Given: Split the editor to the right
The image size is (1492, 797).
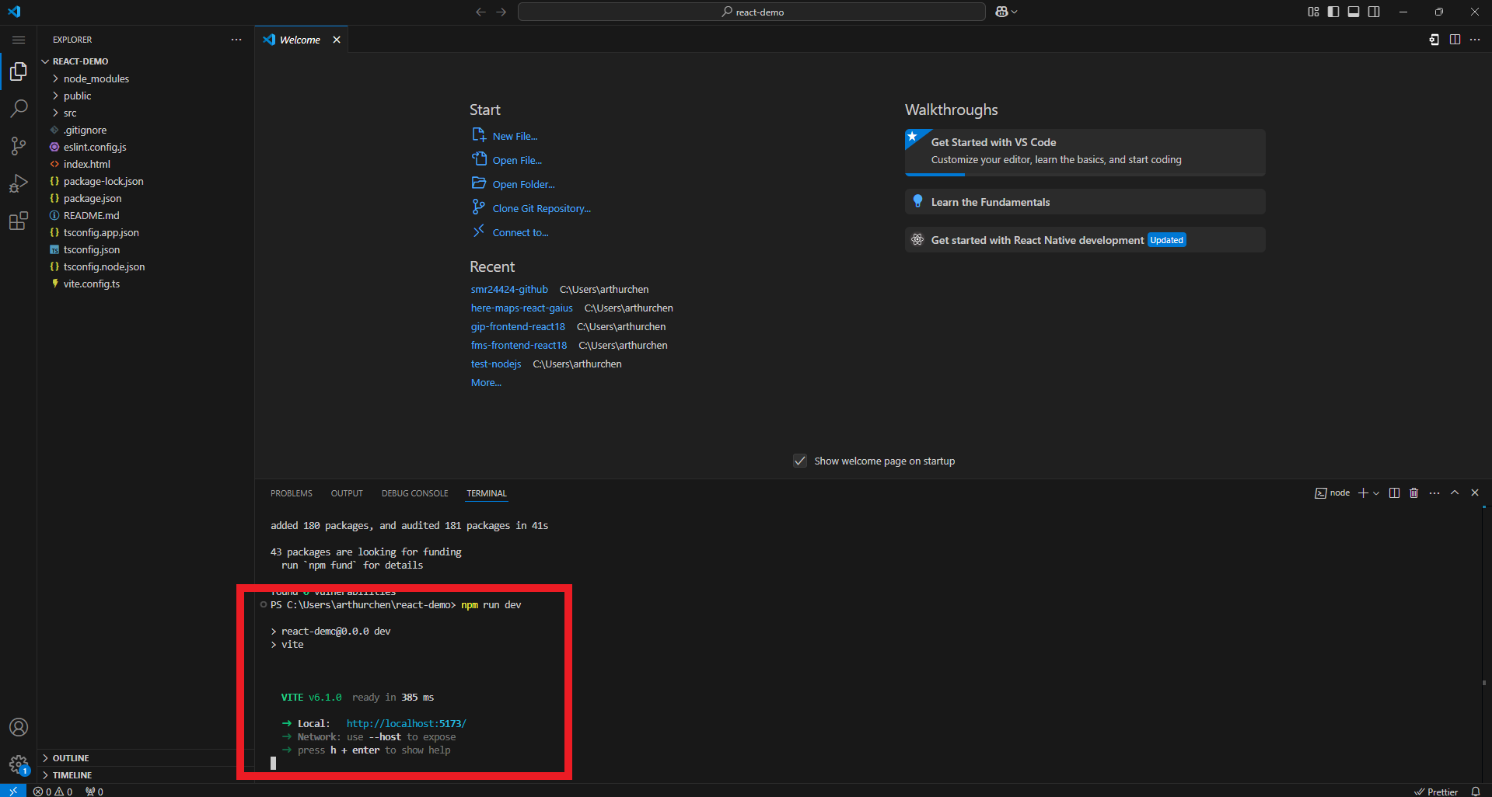Looking at the screenshot, I should pos(1455,40).
